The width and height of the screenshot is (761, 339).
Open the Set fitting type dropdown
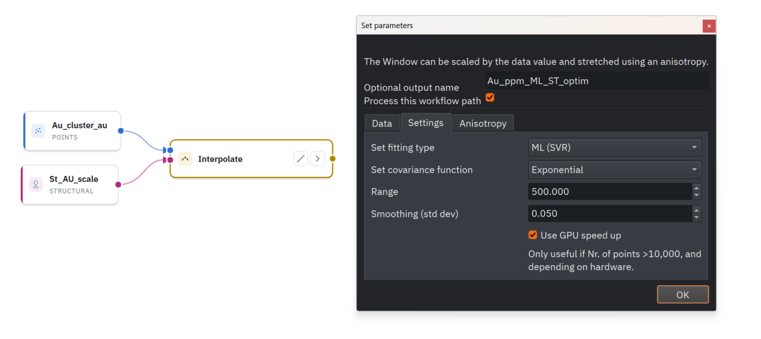(x=615, y=148)
